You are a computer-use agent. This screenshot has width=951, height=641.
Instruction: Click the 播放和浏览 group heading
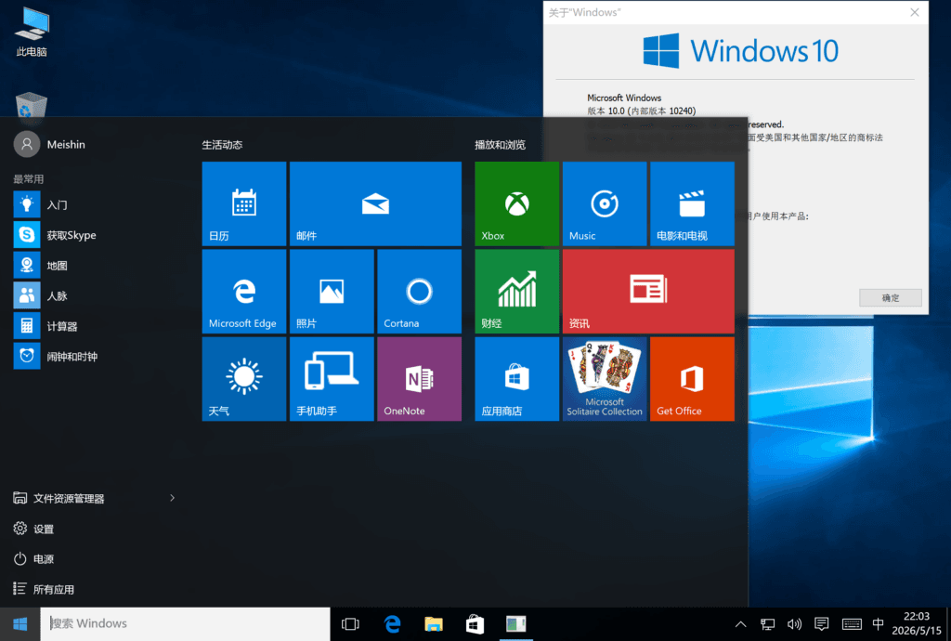(500, 145)
